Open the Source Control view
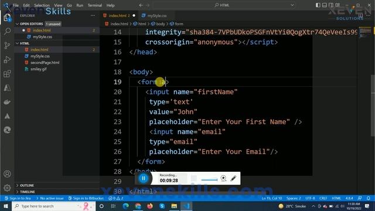Viewport: 375px width, 211px height. coord(7,45)
